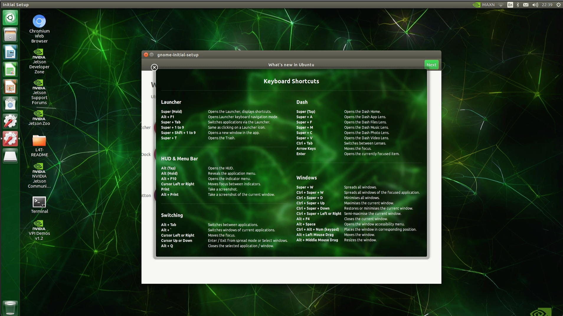Click 'What's new in Ubuntu' header title
This screenshot has height=316, width=563.
pos(291,65)
